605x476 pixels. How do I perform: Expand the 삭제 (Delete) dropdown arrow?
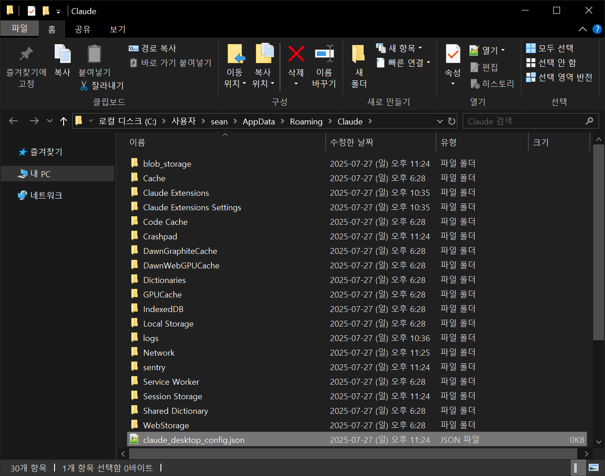tap(296, 84)
